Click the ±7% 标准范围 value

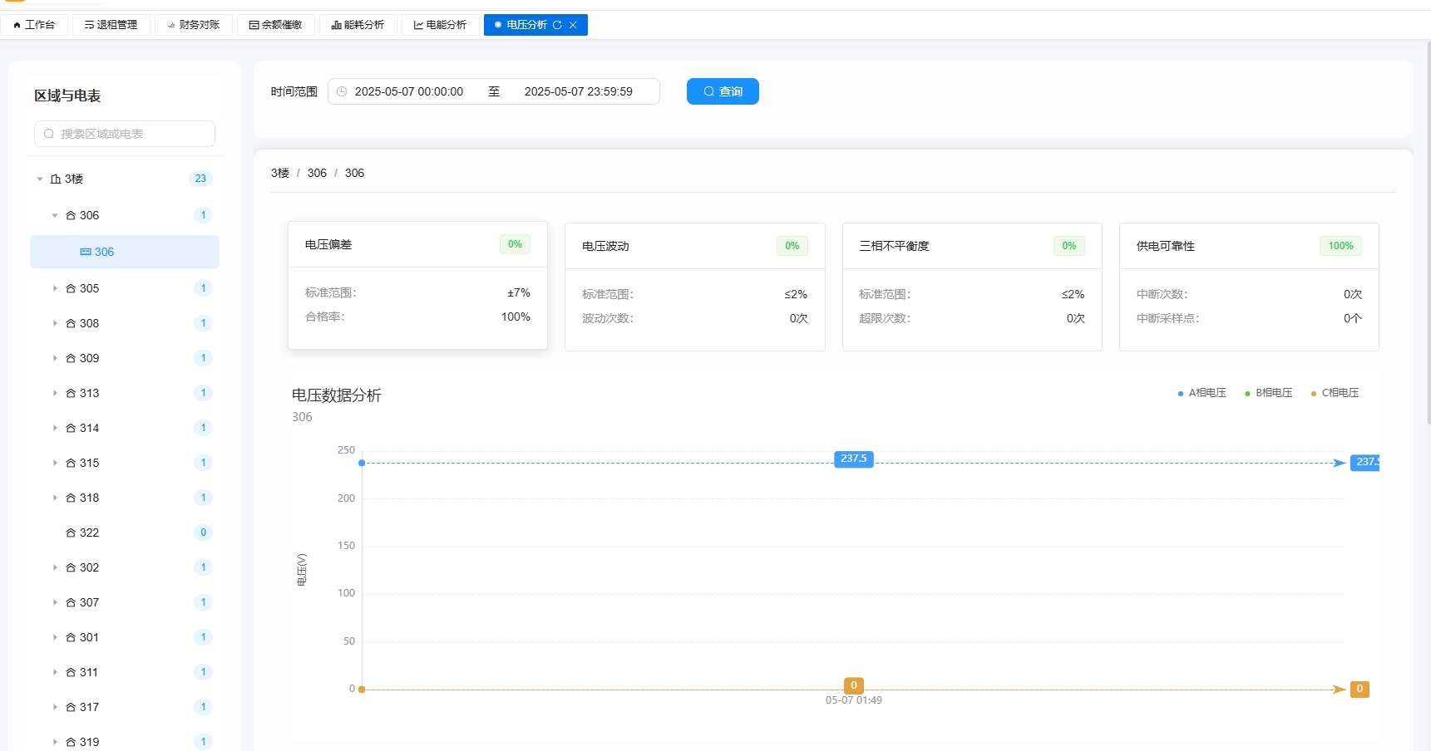coord(519,292)
